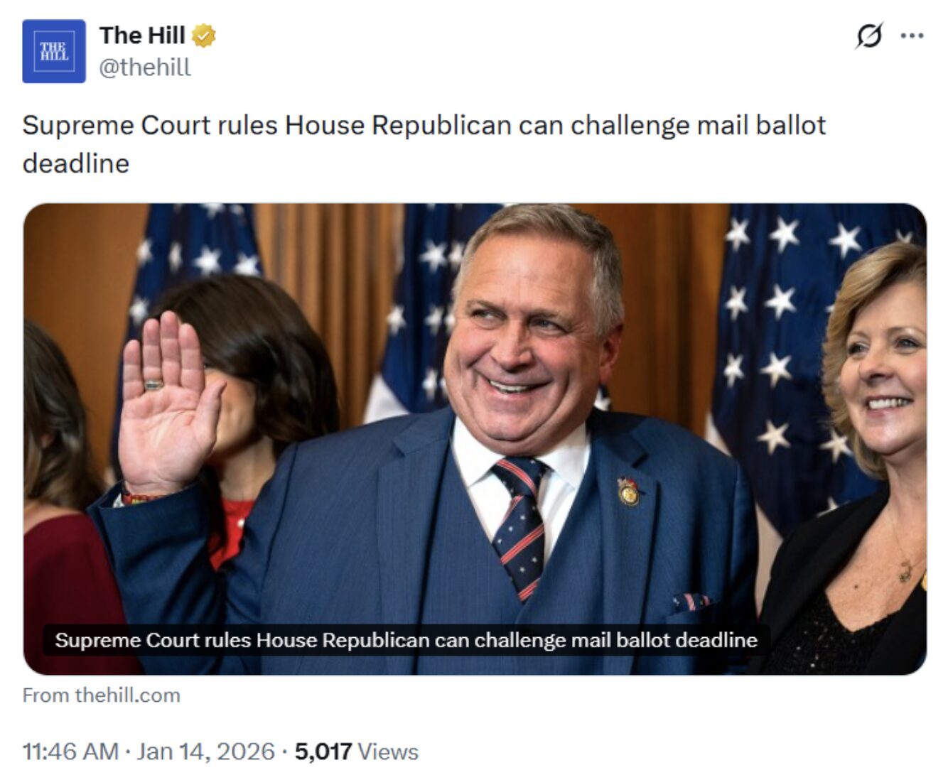The width and height of the screenshot is (948, 770).
Task: Visit the 'From thehill.com' source link
Action: pyautogui.click(x=101, y=695)
